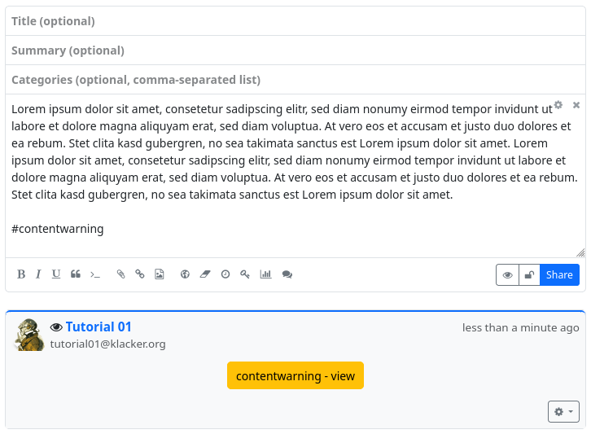Open the Tutorial 01 profile link

(98, 327)
